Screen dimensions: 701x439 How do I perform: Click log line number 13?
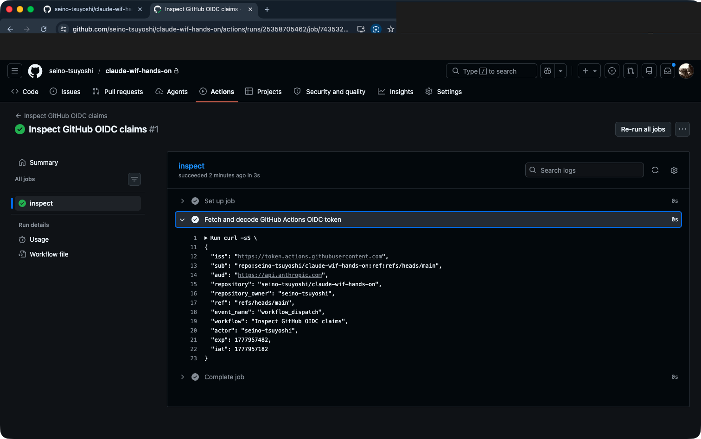click(x=194, y=266)
